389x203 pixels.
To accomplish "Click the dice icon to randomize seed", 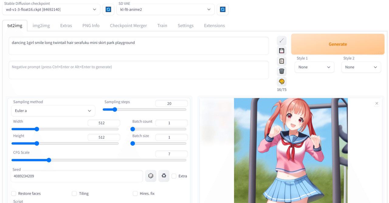I will [x=151, y=176].
